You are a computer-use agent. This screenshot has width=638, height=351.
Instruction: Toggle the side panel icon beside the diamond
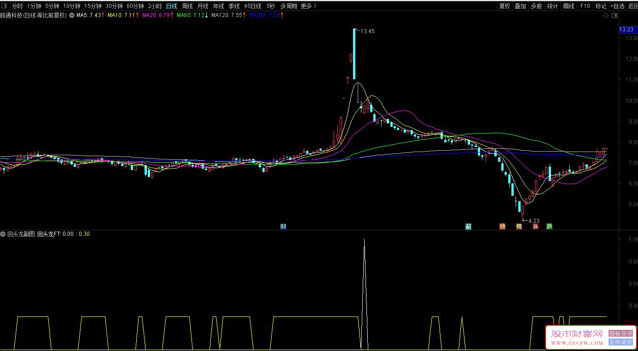[614, 16]
